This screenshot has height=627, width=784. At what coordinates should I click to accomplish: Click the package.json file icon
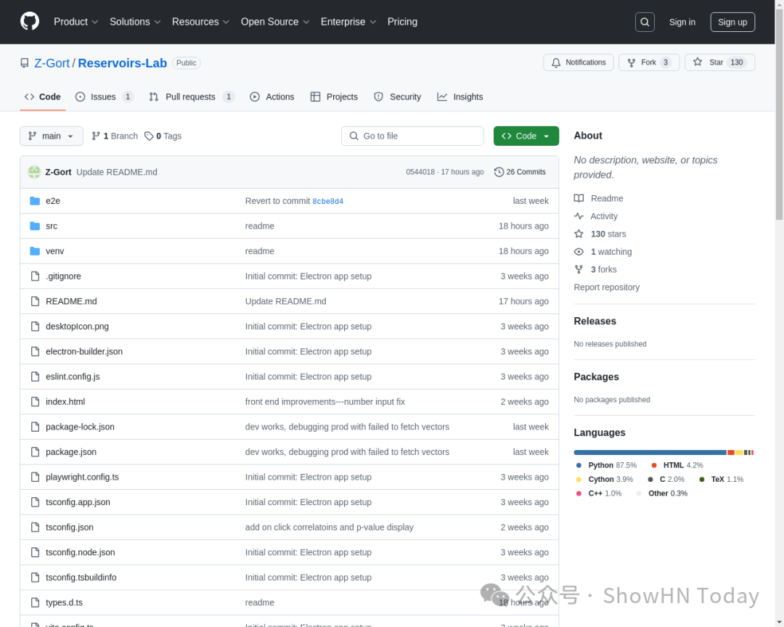pyautogui.click(x=35, y=451)
